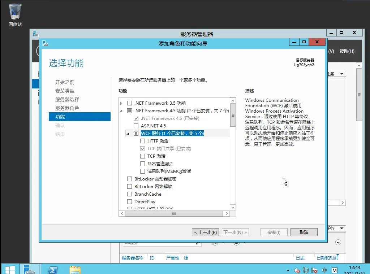Open File Explorer from the taskbar
Screen dimensions: 370x274
75,270
